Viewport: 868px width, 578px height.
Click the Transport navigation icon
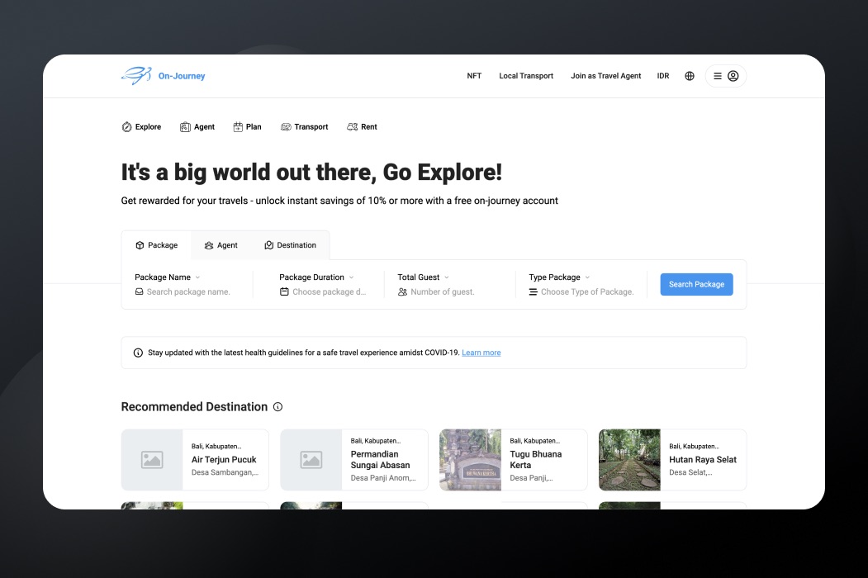point(286,127)
